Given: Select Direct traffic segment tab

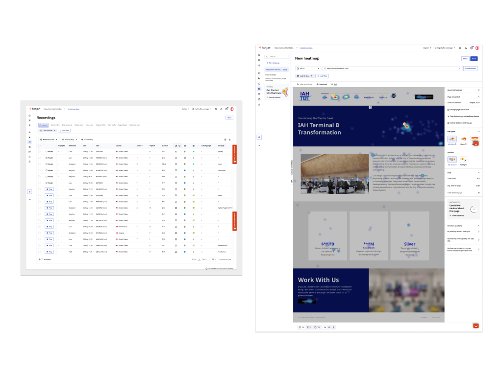Looking at the screenshot, I should pos(55,125).
